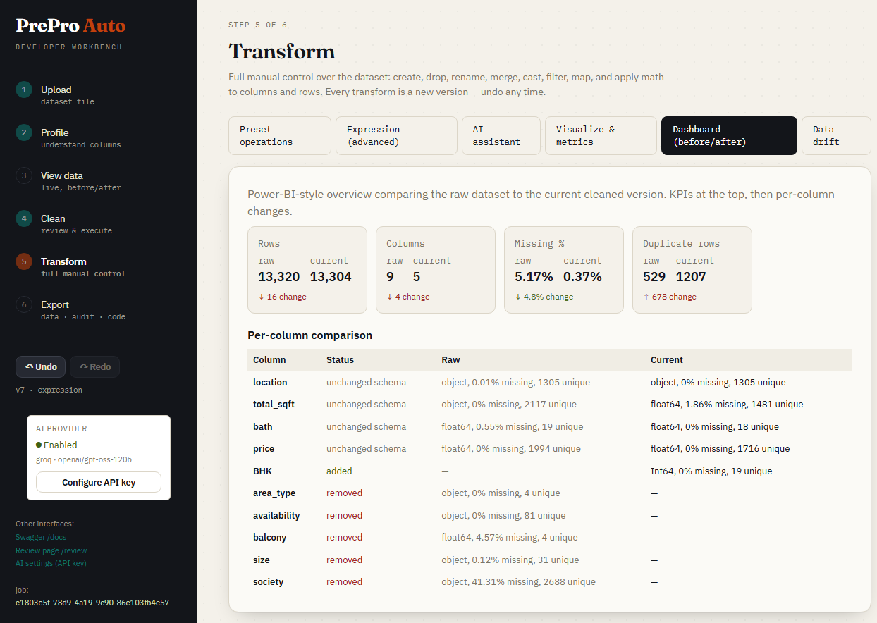Click the job ID text
Screen dimensions: 877x623
[92, 603]
